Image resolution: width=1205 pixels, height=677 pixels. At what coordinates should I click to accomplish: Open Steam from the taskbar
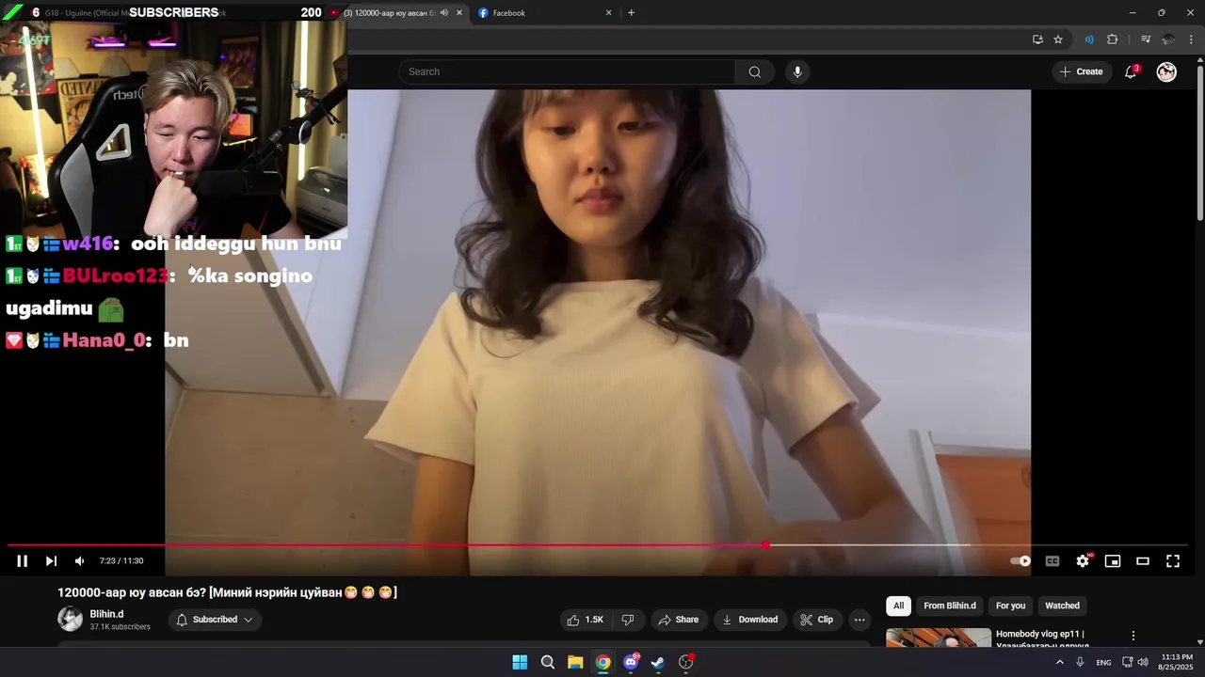click(x=658, y=662)
